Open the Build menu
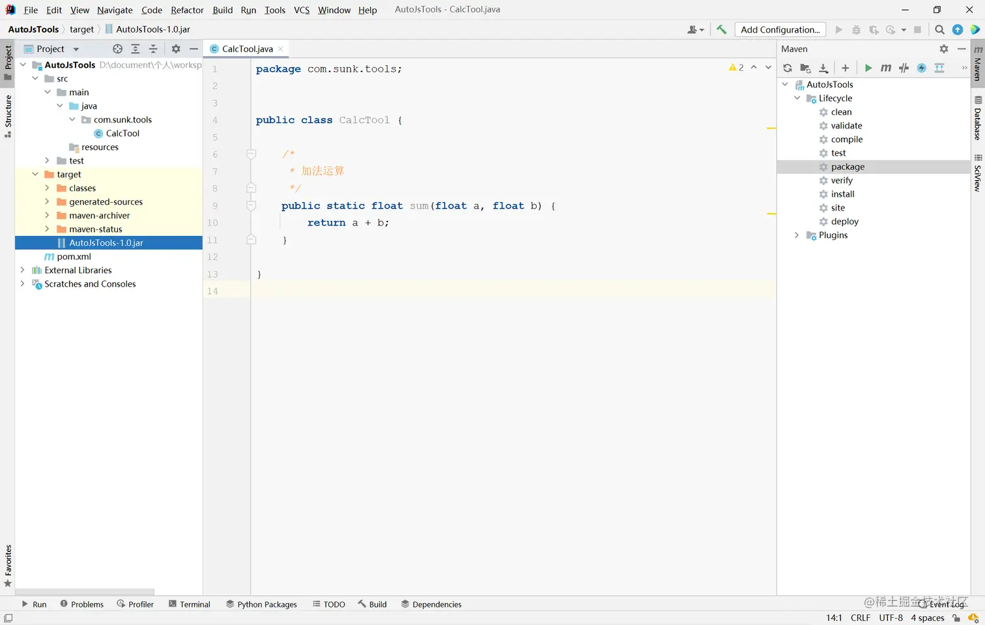Screen dimensions: 985x625 (222, 10)
